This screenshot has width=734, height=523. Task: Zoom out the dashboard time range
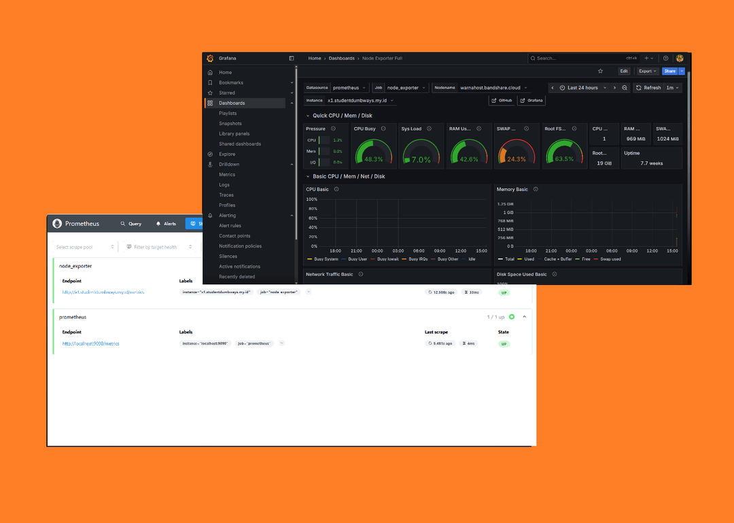coord(625,88)
